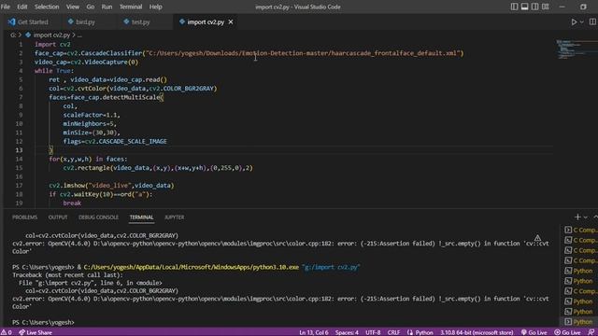Viewport: 598px width, 336px height.
Task: Click 'Traceback (most recent call last):' text
Action: click(67, 275)
